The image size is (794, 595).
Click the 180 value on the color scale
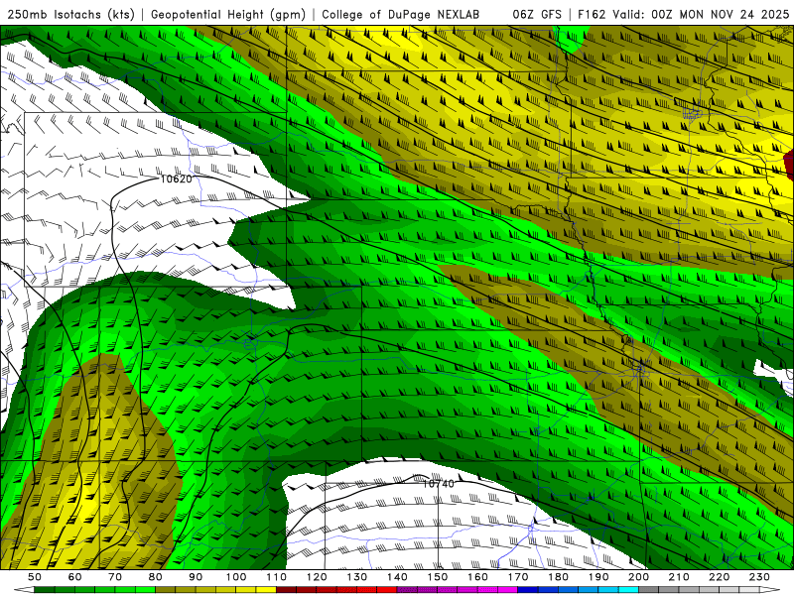point(558,577)
